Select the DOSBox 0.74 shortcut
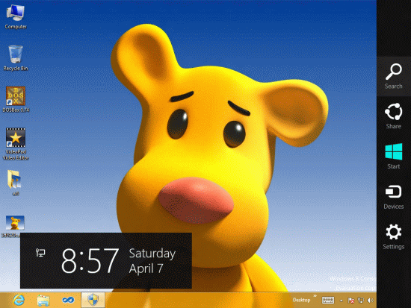 16,99
